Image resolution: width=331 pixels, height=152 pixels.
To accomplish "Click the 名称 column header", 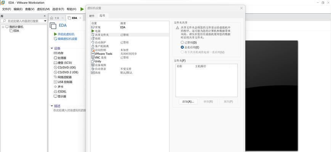I will 180,66.
